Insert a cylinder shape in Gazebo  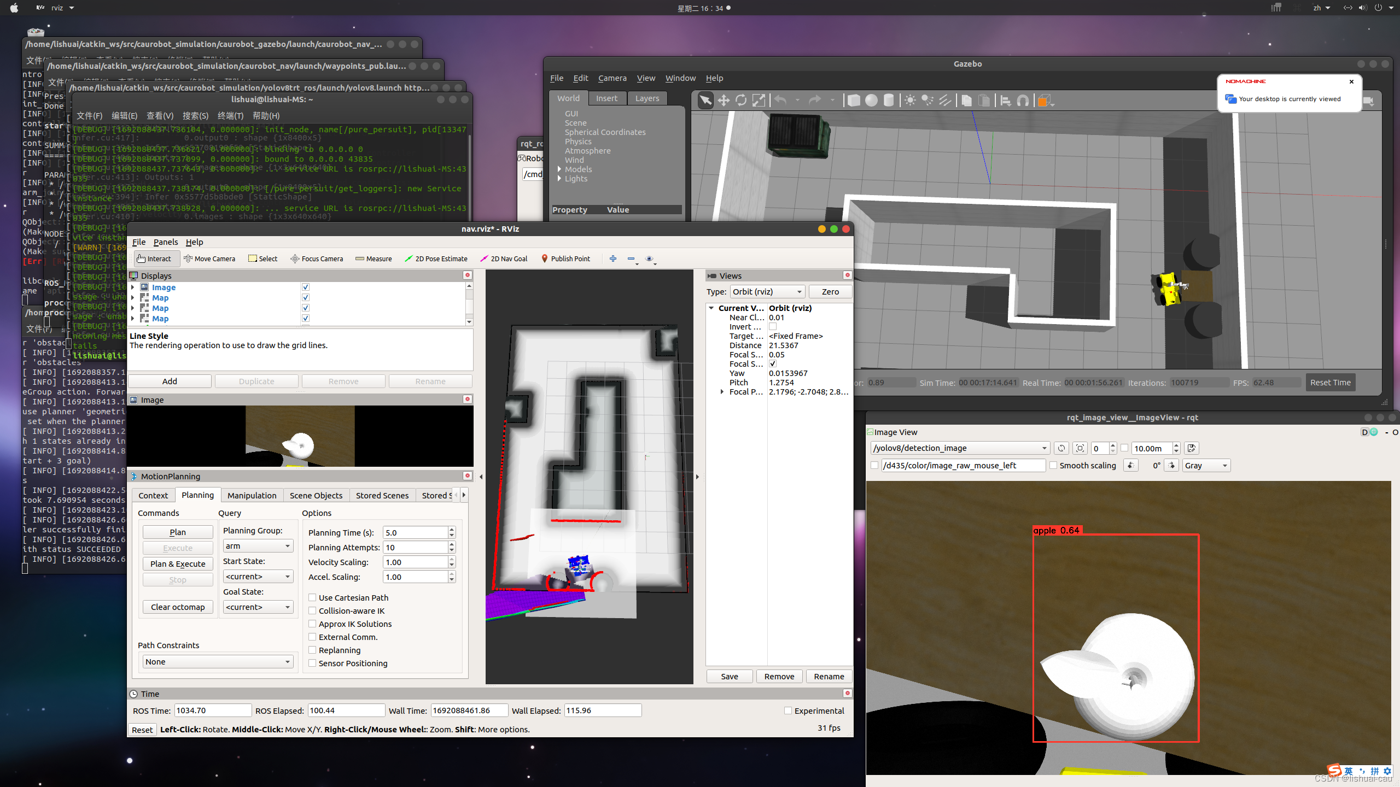tap(889, 101)
